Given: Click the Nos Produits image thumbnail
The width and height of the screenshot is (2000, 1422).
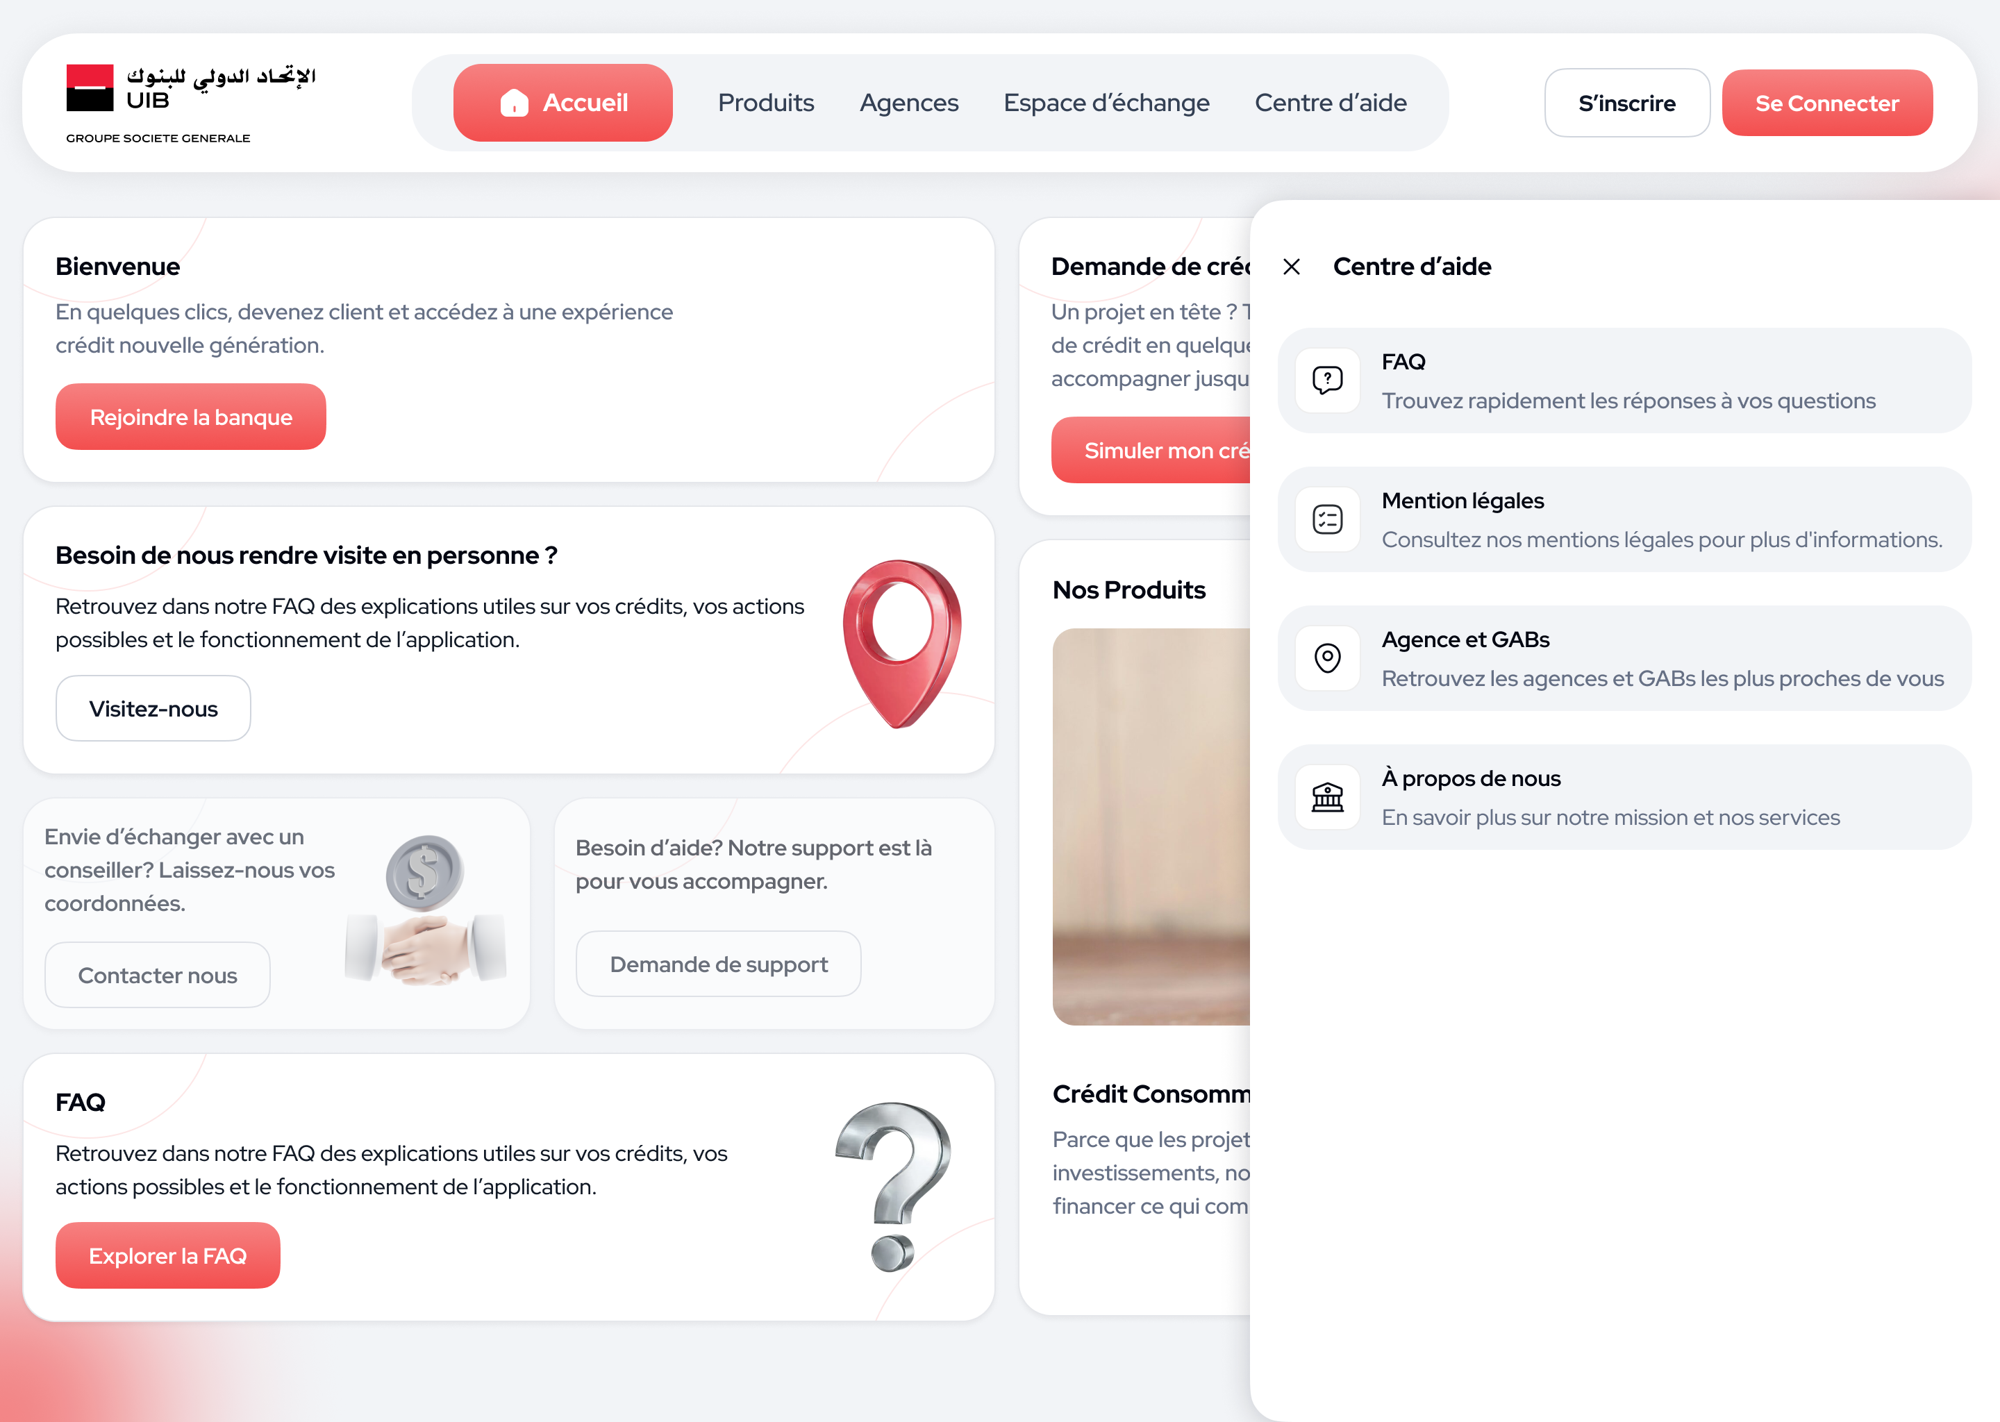Looking at the screenshot, I should pos(1151,826).
